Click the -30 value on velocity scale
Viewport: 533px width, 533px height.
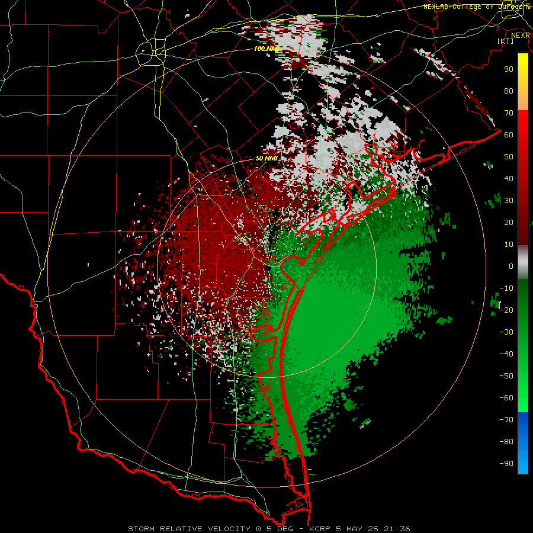(x=506, y=332)
